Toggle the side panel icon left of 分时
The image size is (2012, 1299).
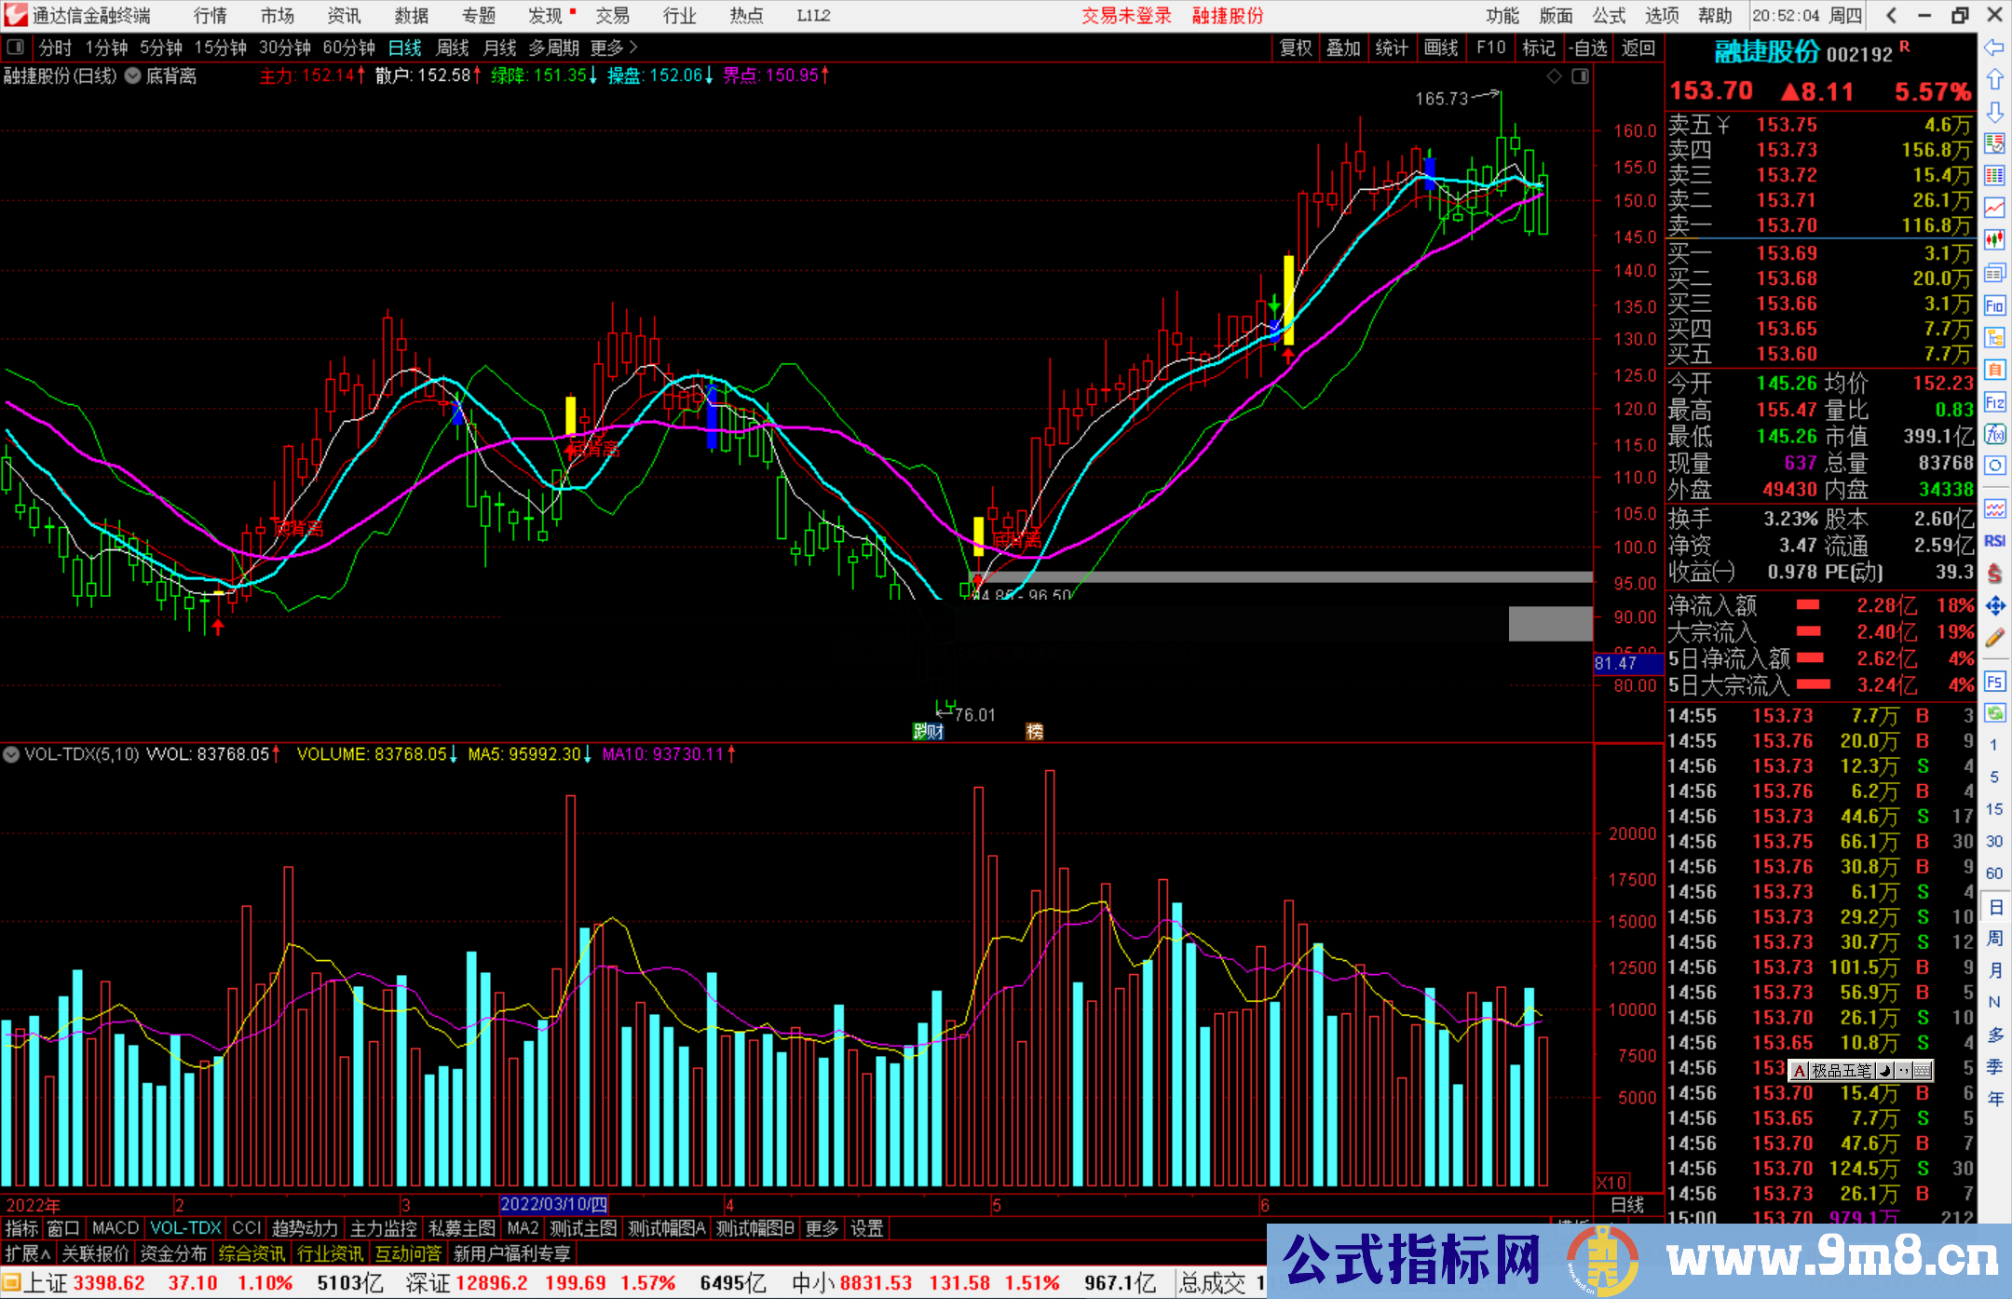coord(15,47)
